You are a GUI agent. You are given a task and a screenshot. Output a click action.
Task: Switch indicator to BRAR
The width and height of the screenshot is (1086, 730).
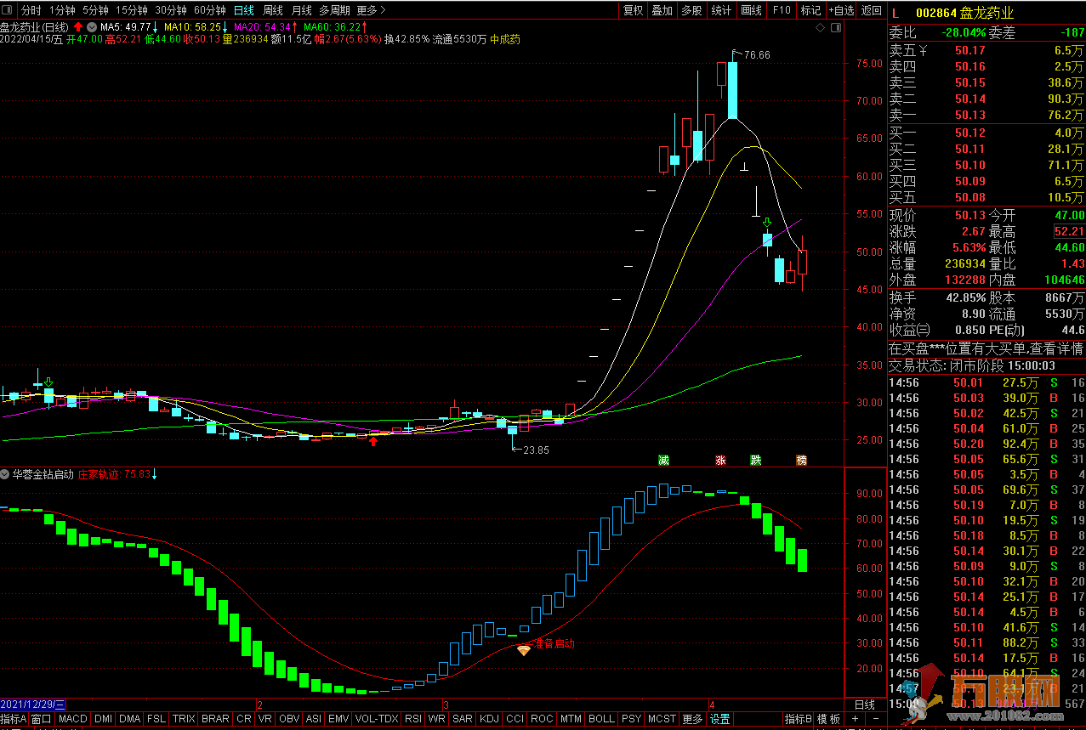point(215,719)
